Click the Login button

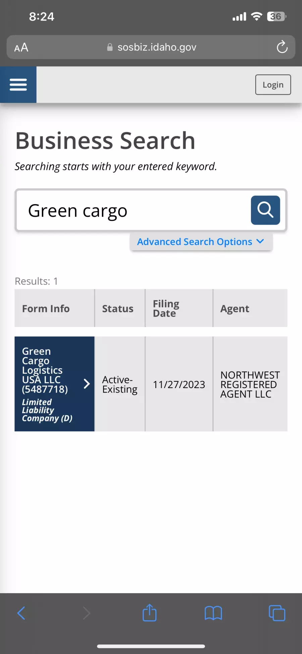[x=273, y=85]
